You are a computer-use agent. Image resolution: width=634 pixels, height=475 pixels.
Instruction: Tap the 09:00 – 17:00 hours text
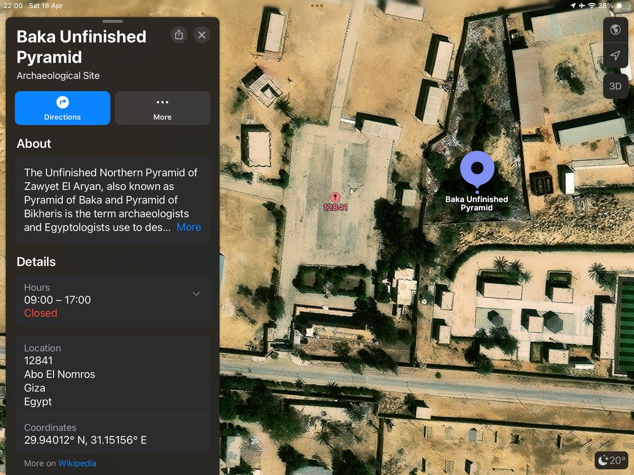click(58, 300)
